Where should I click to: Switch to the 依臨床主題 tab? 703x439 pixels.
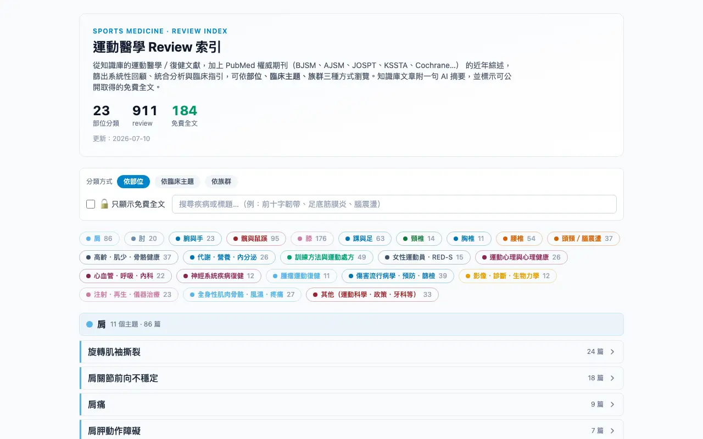pyautogui.click(x=177, y=182)
